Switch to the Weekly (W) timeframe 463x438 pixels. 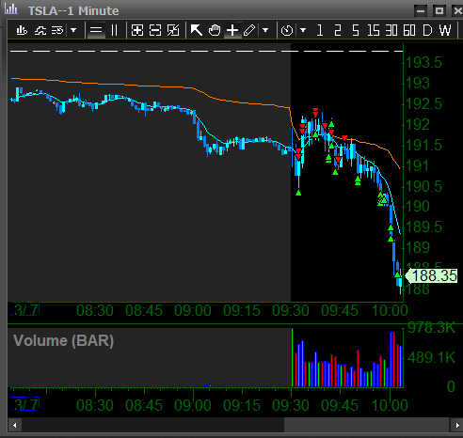click(445, 30)
